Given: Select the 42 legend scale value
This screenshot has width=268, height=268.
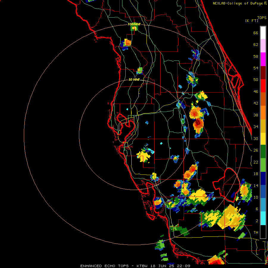Looking at the screenshot, I should pos(256,103).
